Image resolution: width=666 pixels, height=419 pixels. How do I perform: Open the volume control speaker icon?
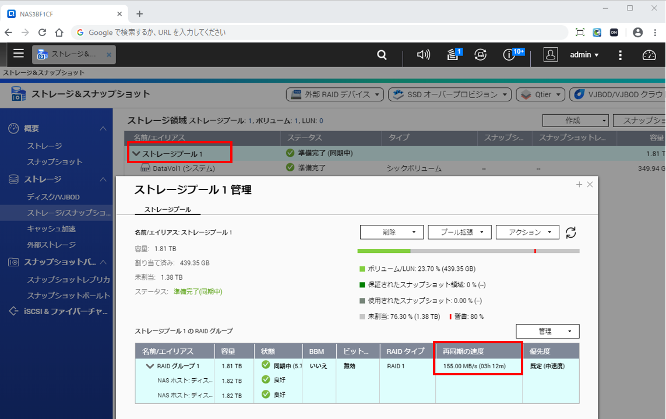[424, 55]
